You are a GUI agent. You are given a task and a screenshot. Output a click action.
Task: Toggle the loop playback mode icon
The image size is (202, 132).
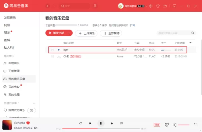(x=81, y=123)
